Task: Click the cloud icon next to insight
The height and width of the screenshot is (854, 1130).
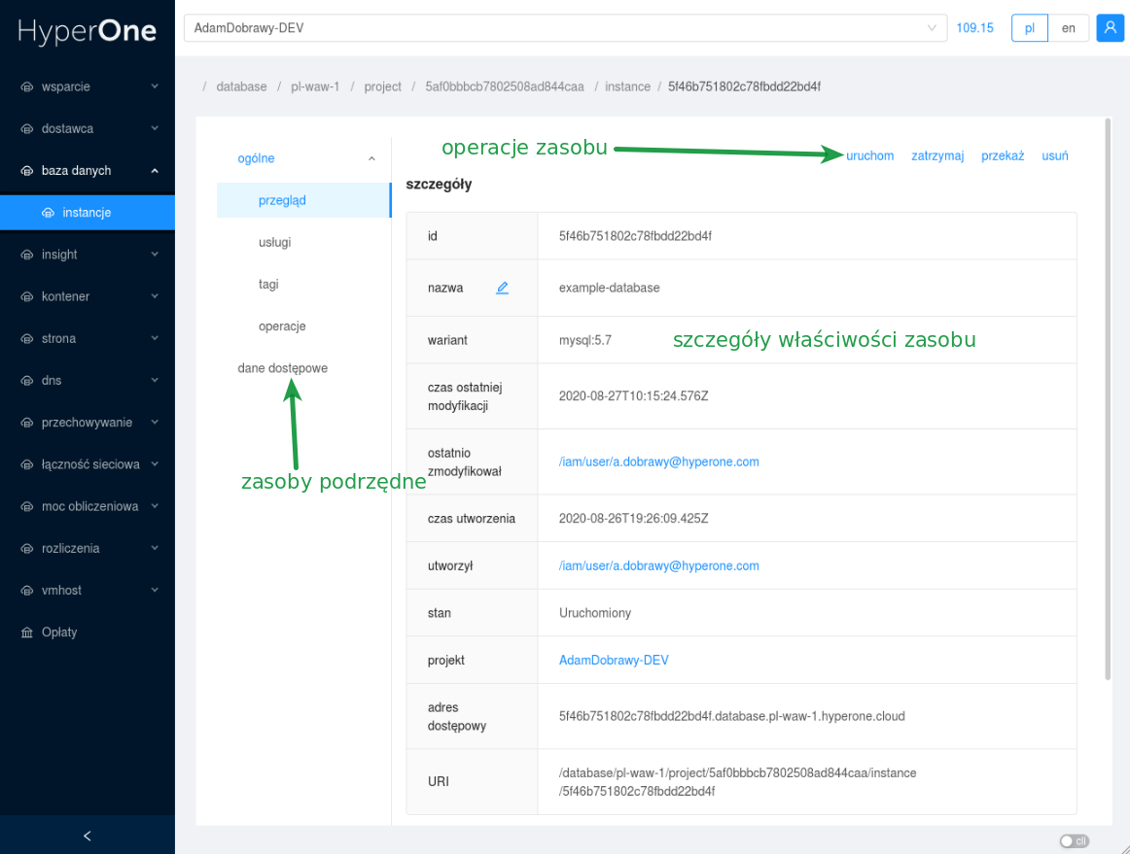Action: (x=27, y=255)
